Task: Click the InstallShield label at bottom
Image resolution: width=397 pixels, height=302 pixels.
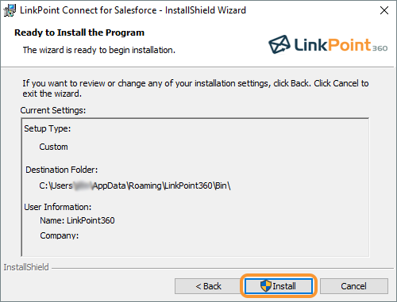Action: click(26, 267)
